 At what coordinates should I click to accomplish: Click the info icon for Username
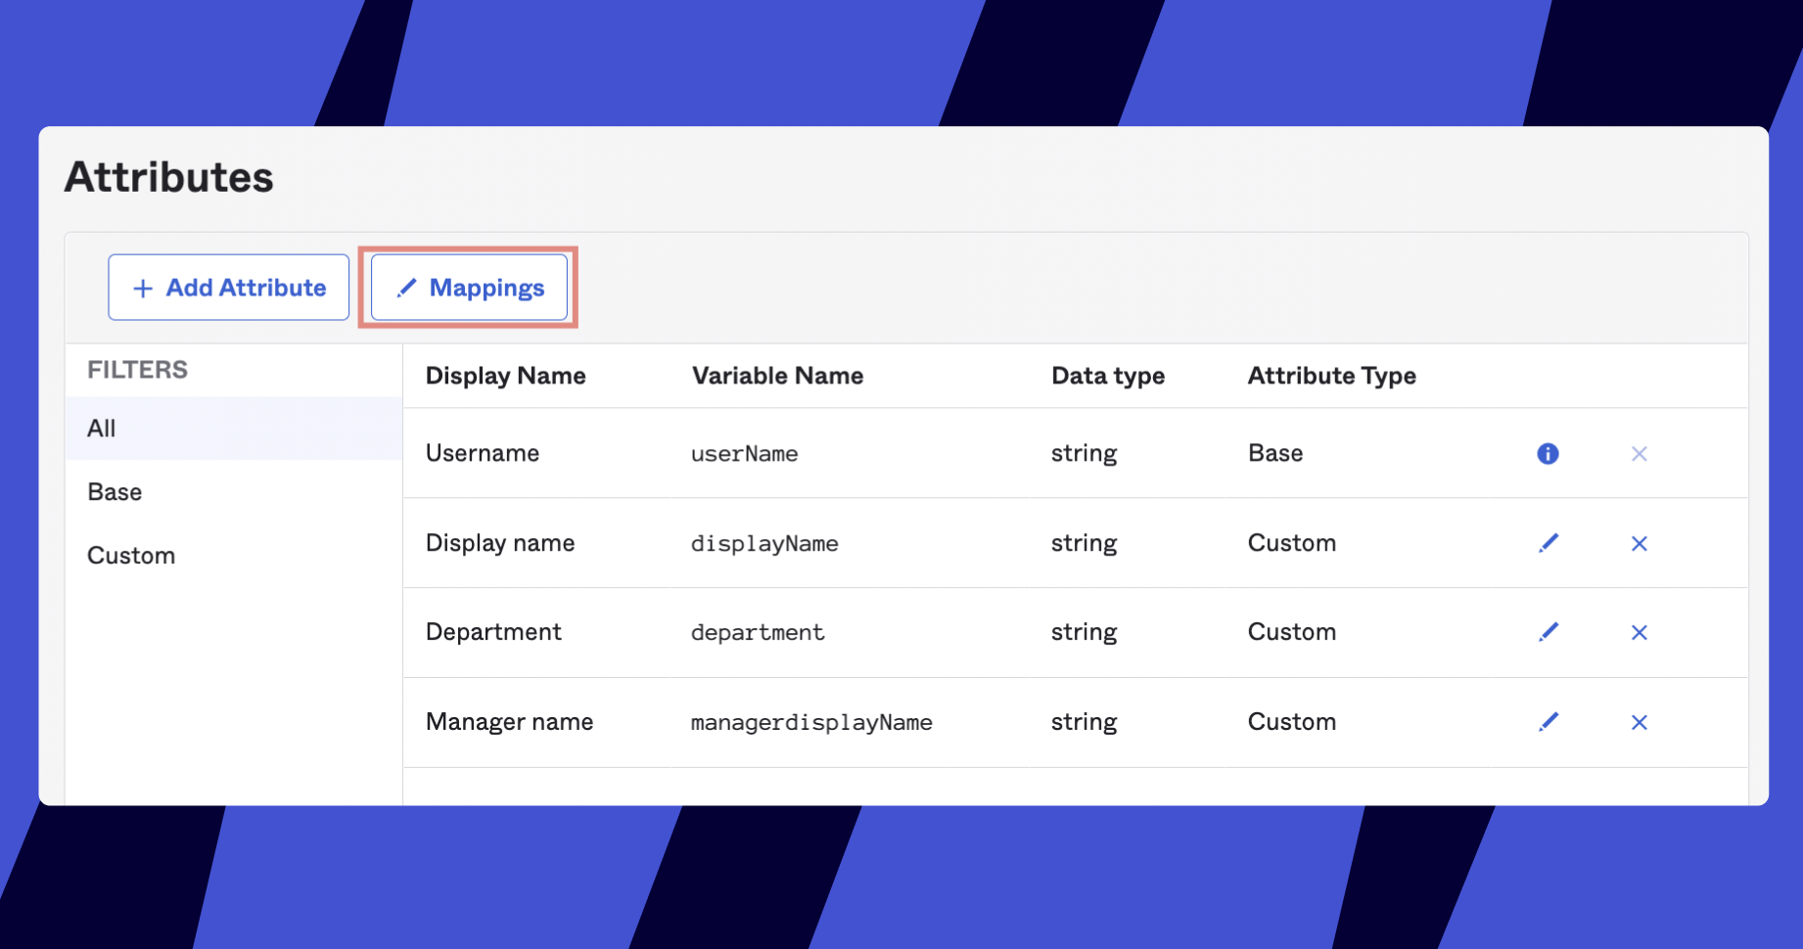(1547, 454)
